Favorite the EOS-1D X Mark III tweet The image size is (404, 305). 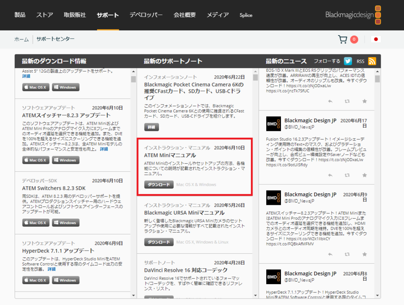[x=364, y=101]
